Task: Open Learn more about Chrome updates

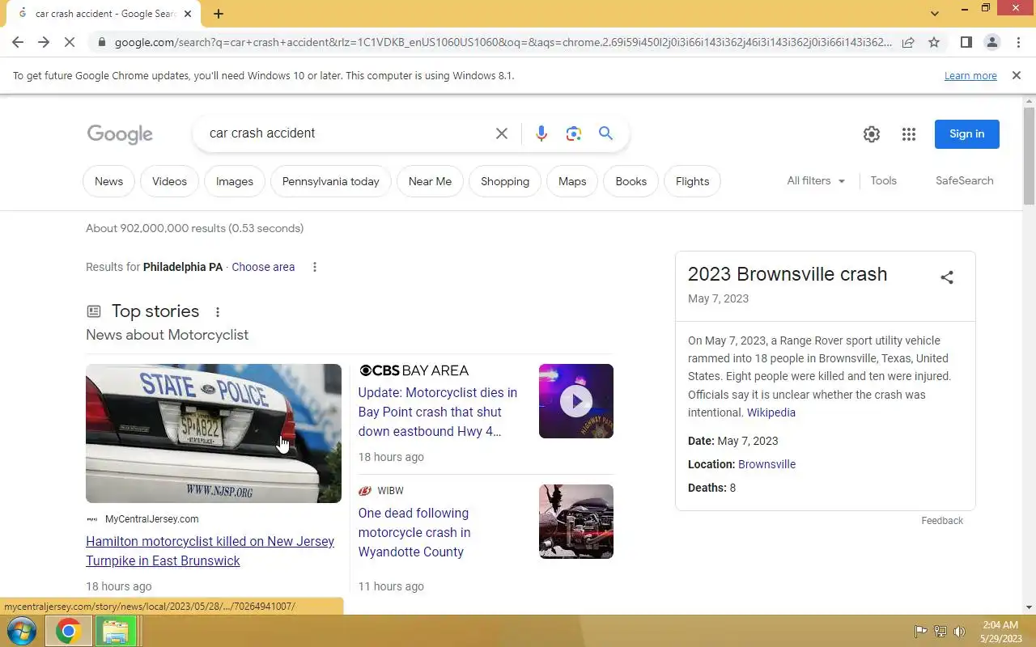Action: [970, 75]
